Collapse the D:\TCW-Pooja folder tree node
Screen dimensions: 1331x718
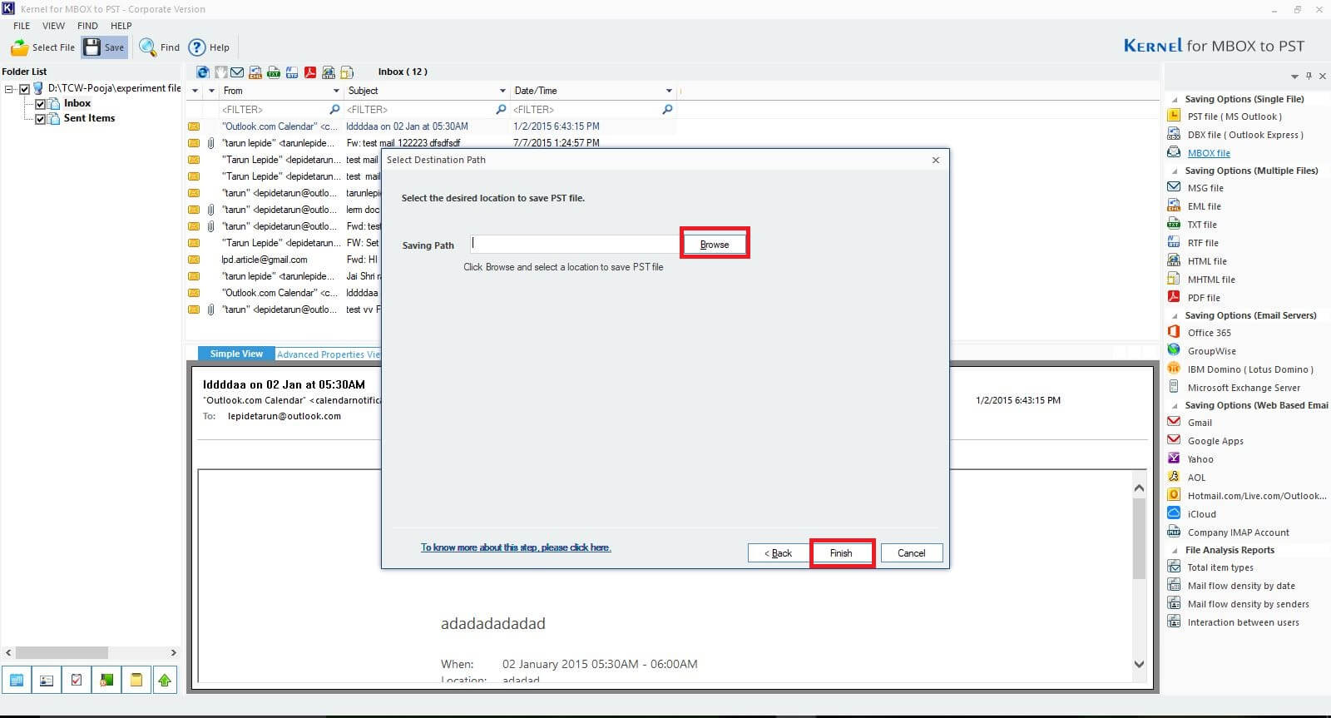pos(9,89)
